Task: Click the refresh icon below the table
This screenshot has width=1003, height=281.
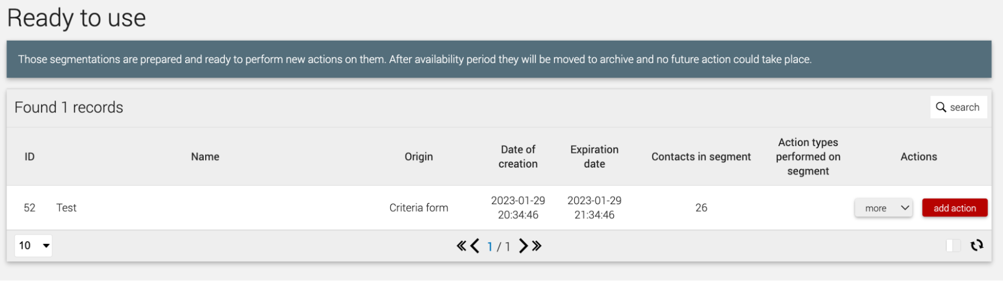Action: tap(976, 245)
